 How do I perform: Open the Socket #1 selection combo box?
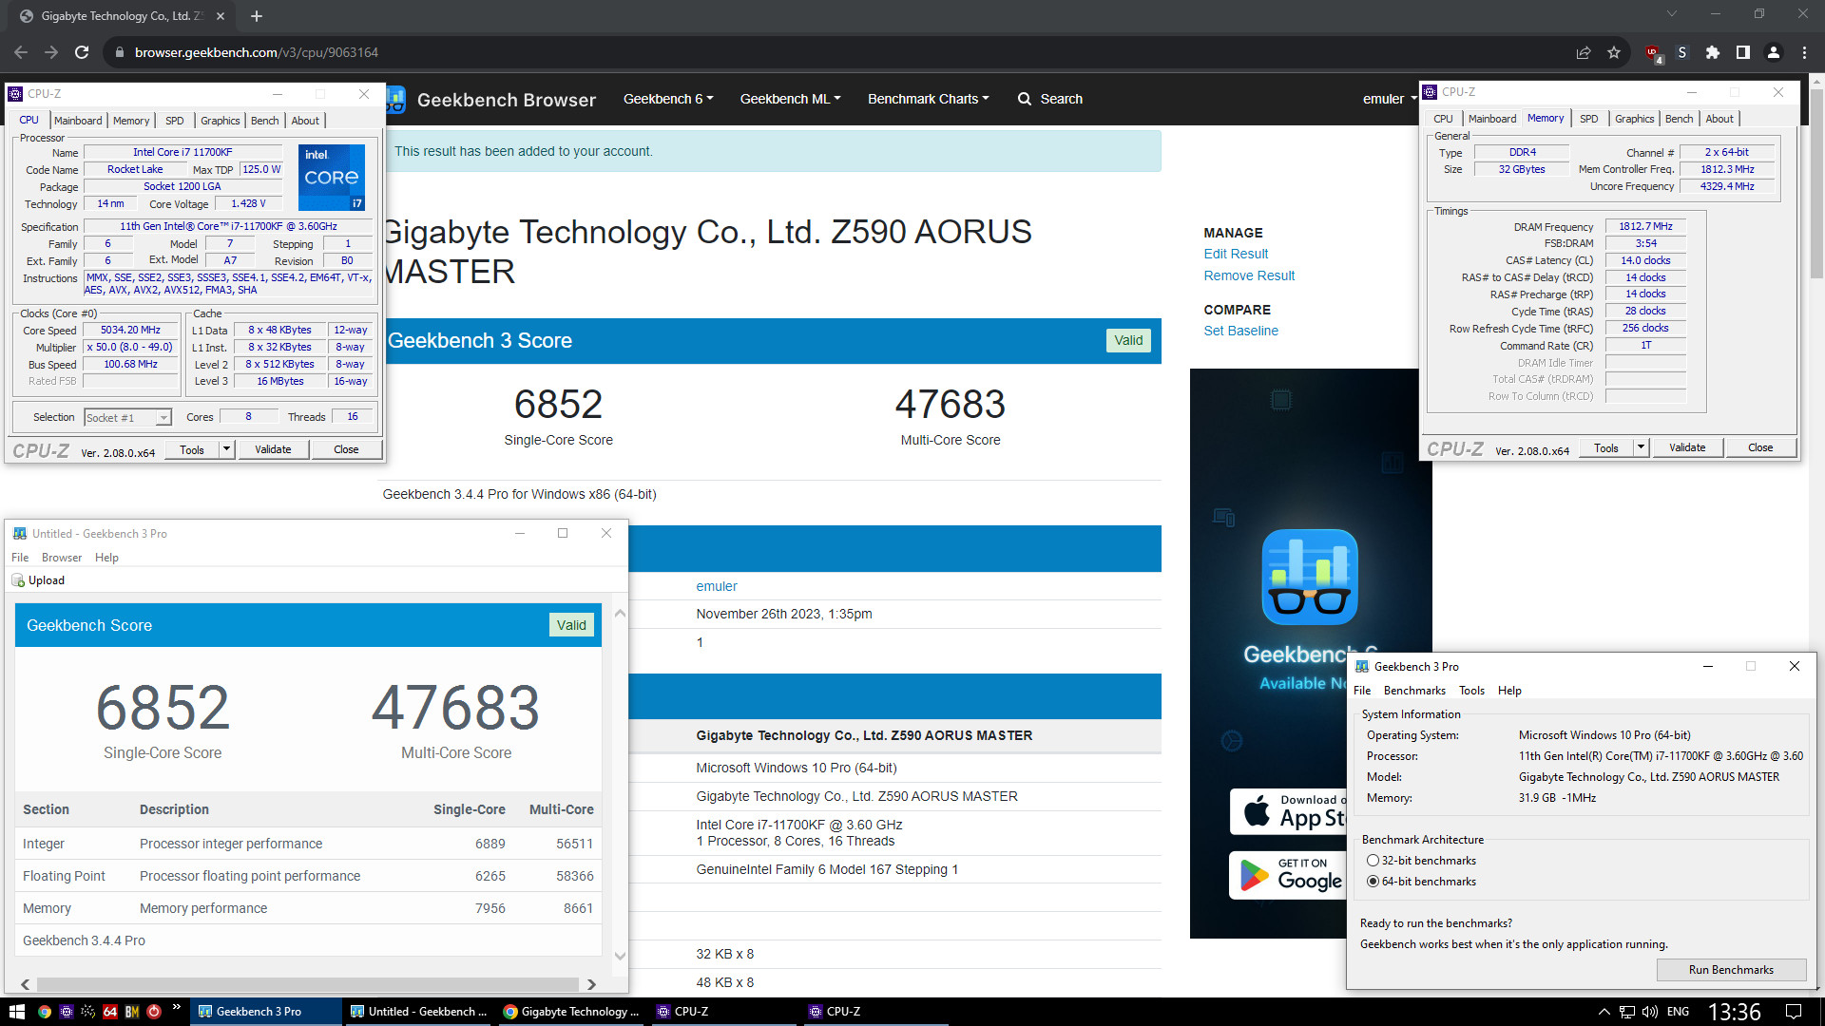pyautogui.click(x=127, y=417)
